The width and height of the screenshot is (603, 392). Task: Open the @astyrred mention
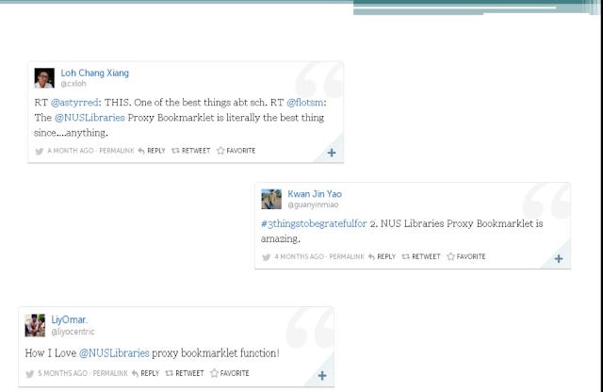(74, 103)
